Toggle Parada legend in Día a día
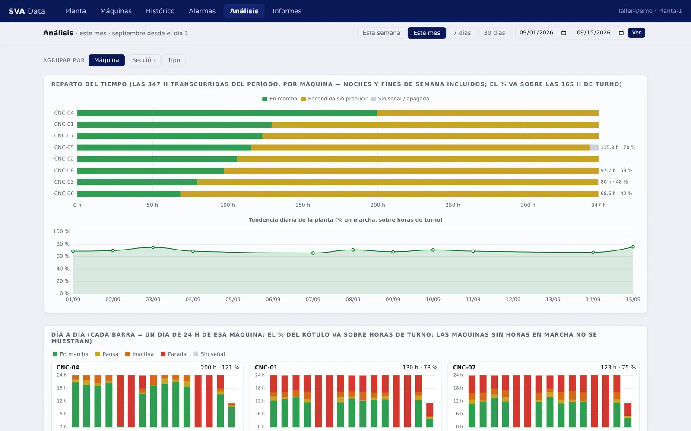Viewport: 691px width, 431px height. click(174, 354)
